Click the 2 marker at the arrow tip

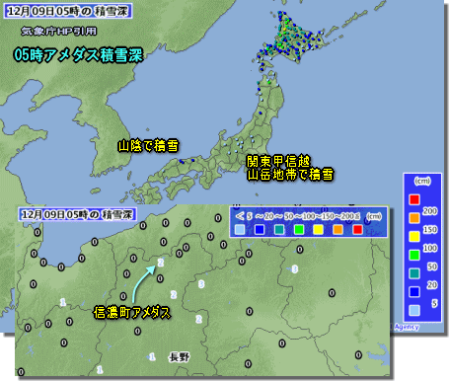(161, 263)
